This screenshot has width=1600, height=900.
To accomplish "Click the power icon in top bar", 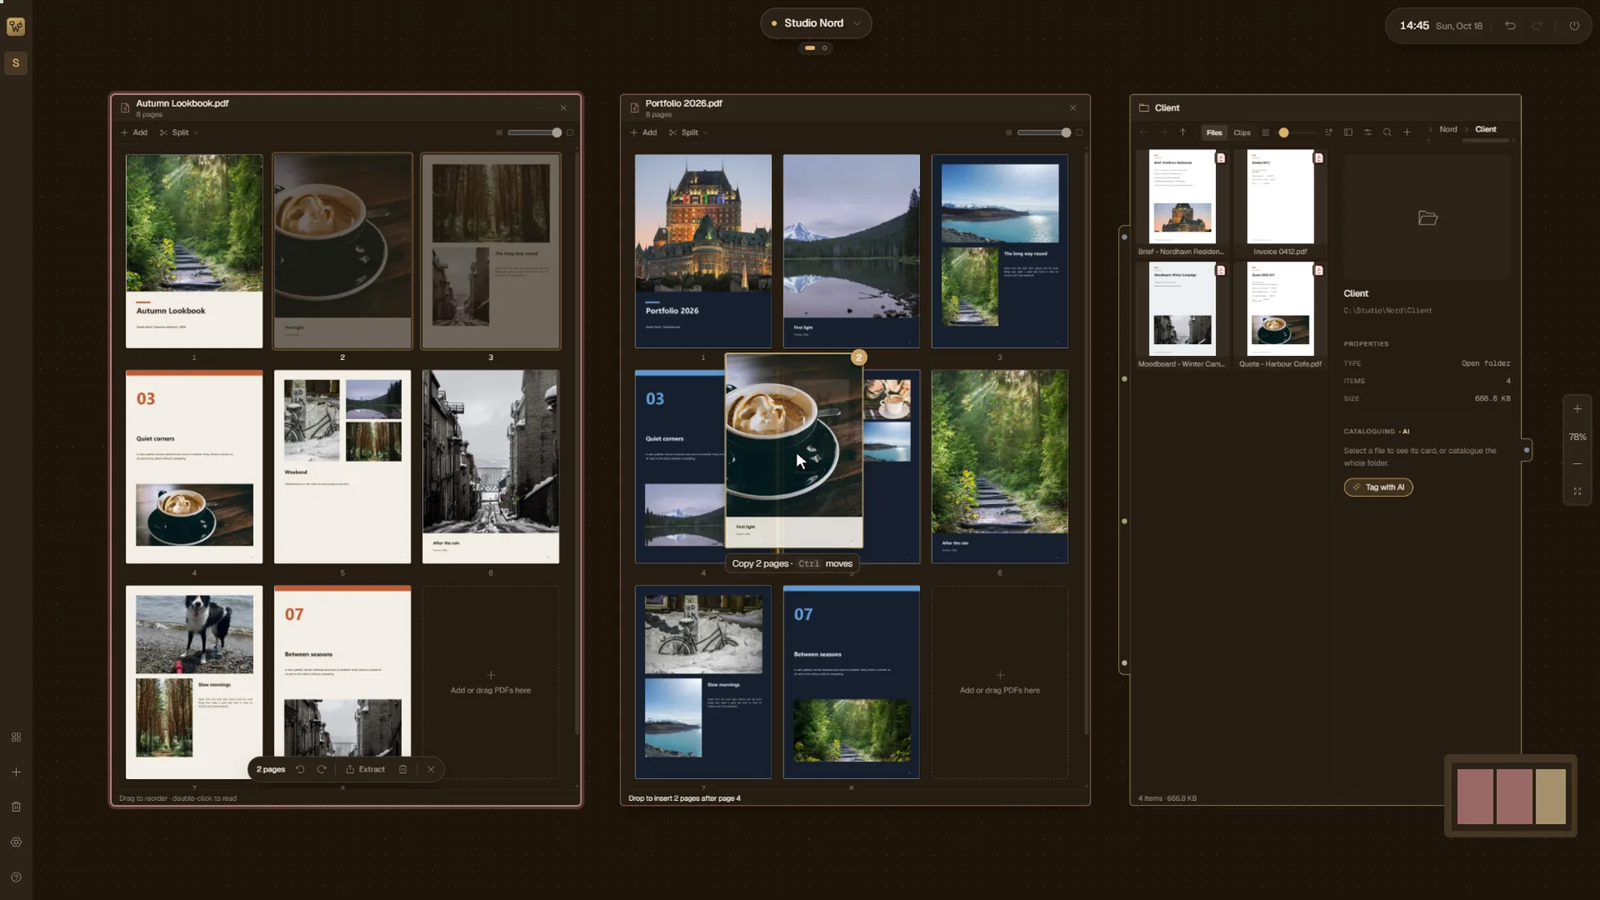I will (1574, 26).
